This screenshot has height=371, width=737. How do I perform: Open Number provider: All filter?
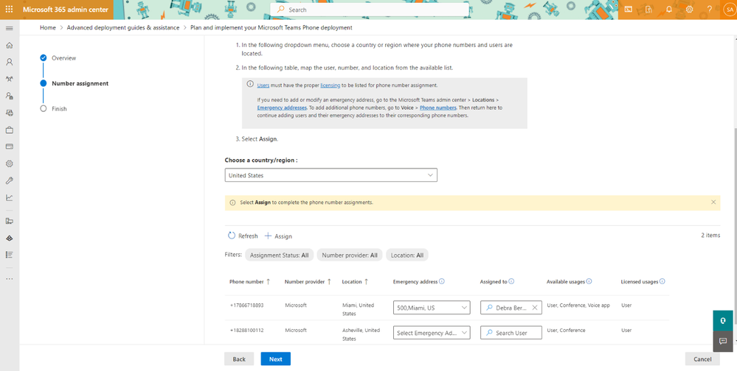[350, 255]
